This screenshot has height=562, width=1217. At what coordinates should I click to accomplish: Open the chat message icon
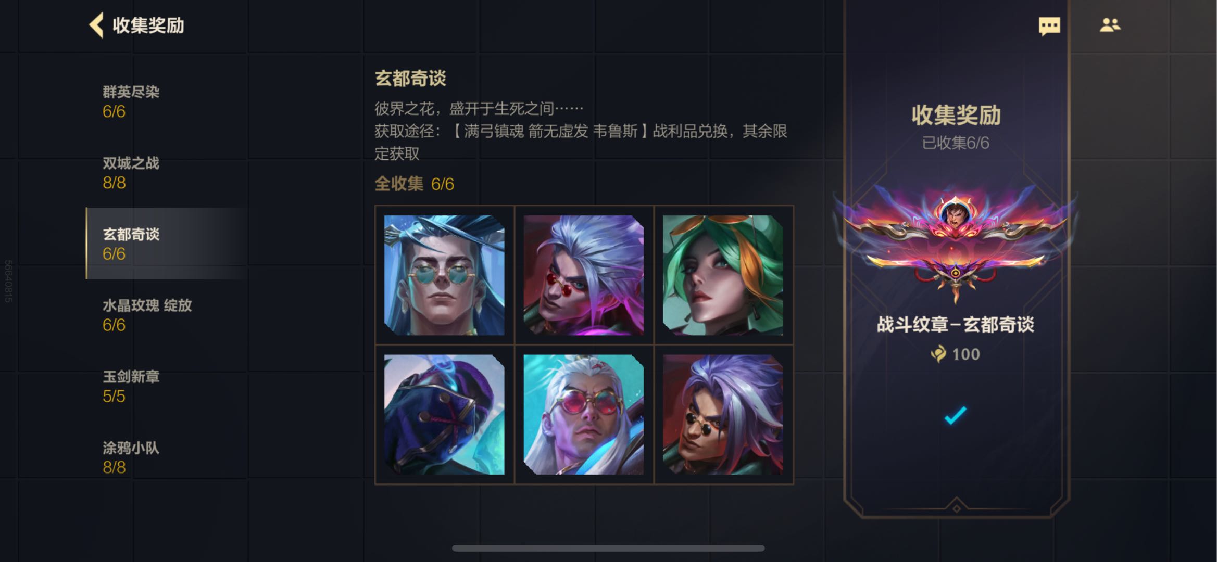[1049, 26]
